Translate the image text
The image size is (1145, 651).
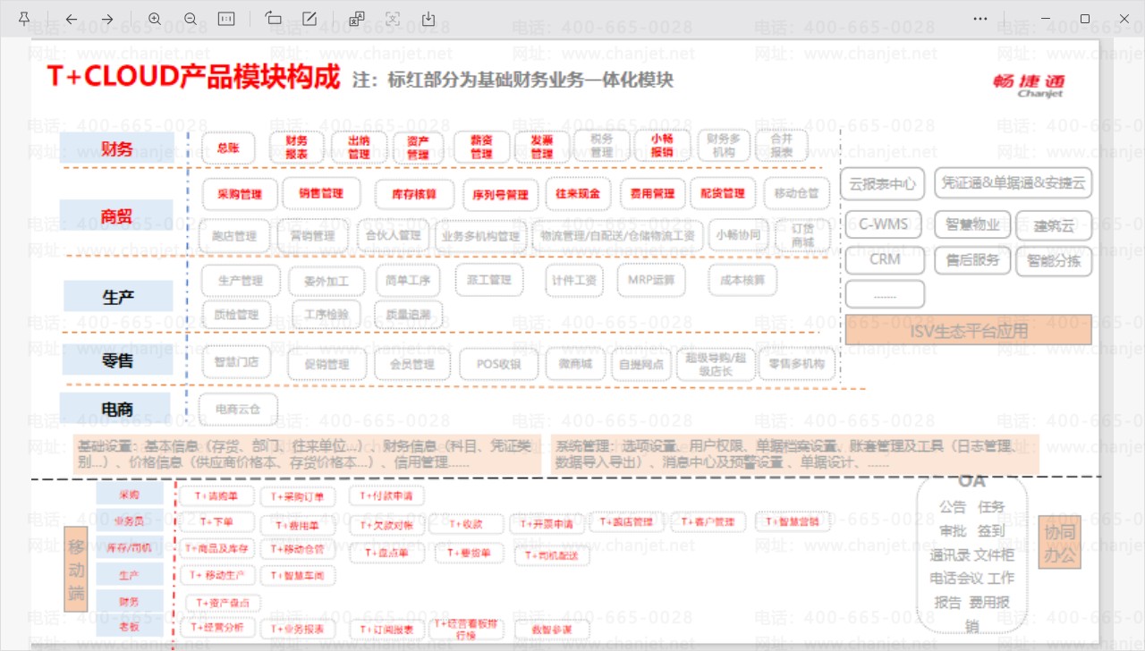[x=357, y=19]
